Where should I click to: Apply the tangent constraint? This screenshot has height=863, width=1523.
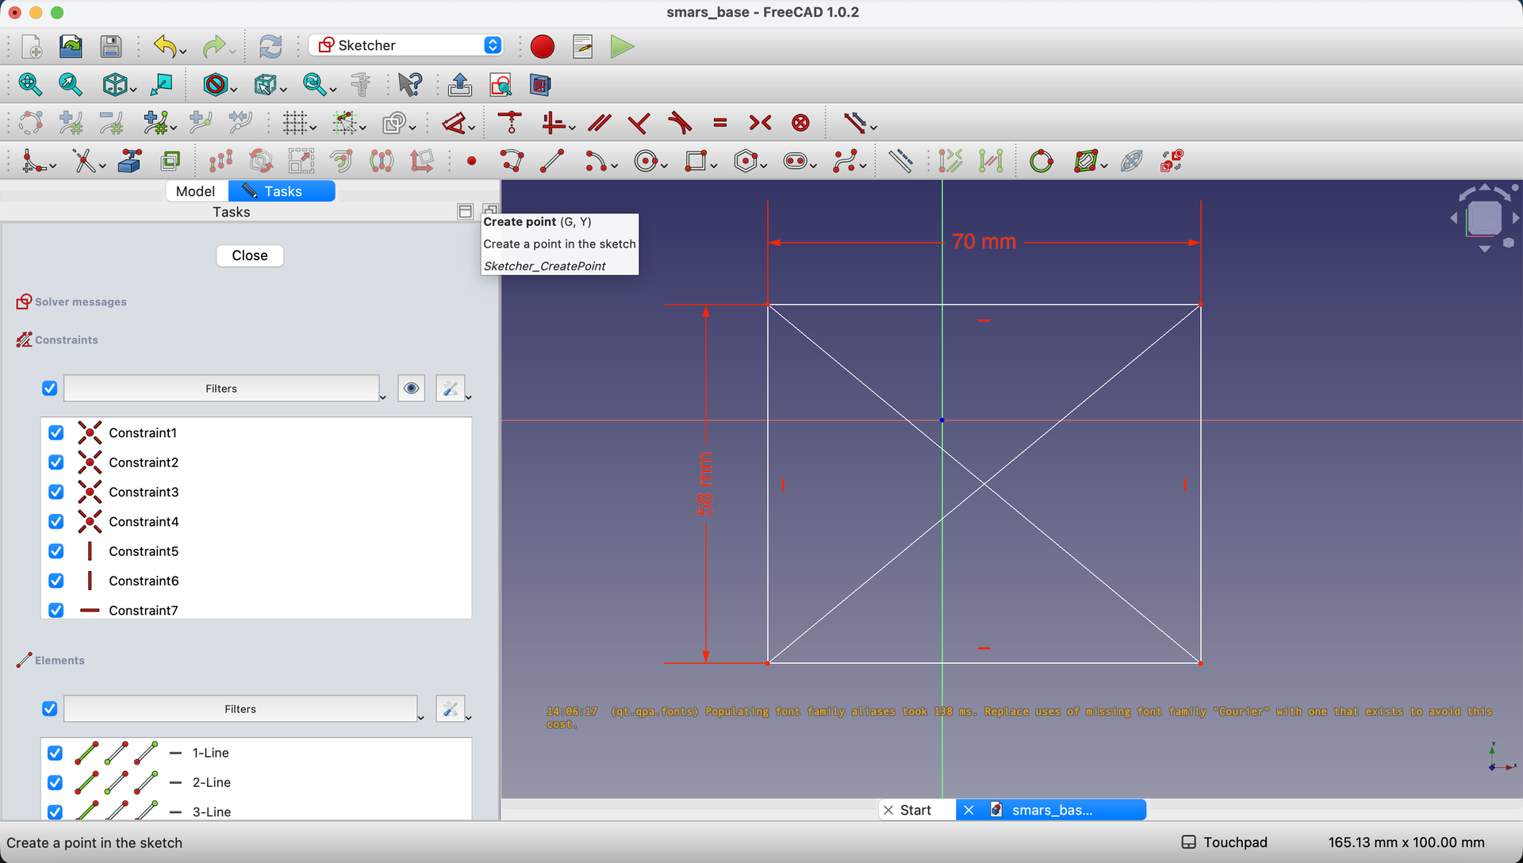(x=680, y=123)
